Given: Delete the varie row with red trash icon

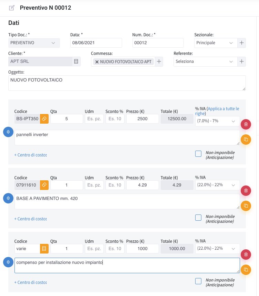Looking at the screenshot, I should (246, 255).
